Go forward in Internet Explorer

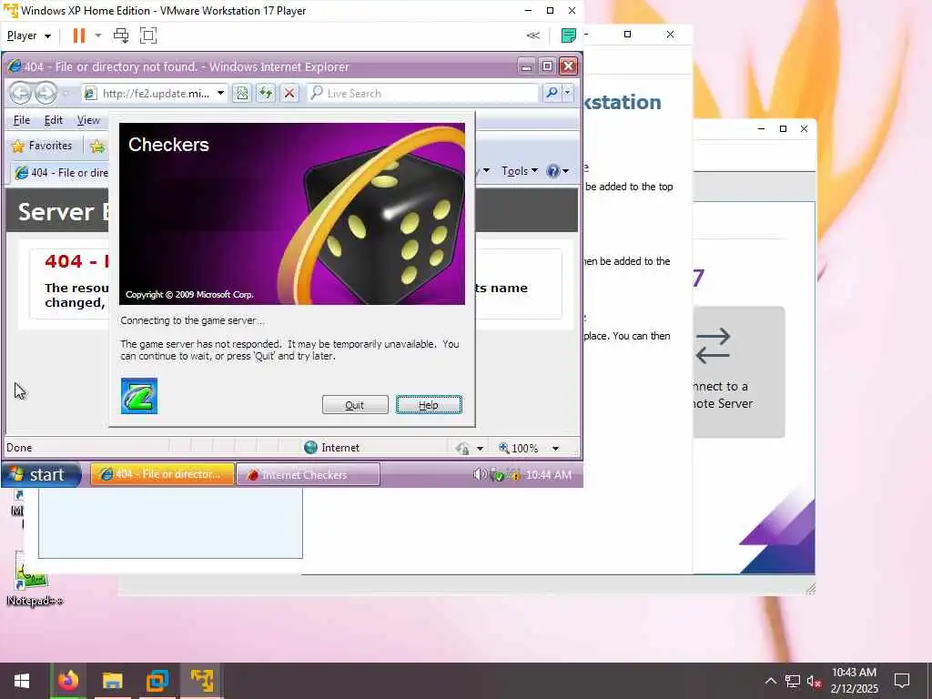point(46,94)
